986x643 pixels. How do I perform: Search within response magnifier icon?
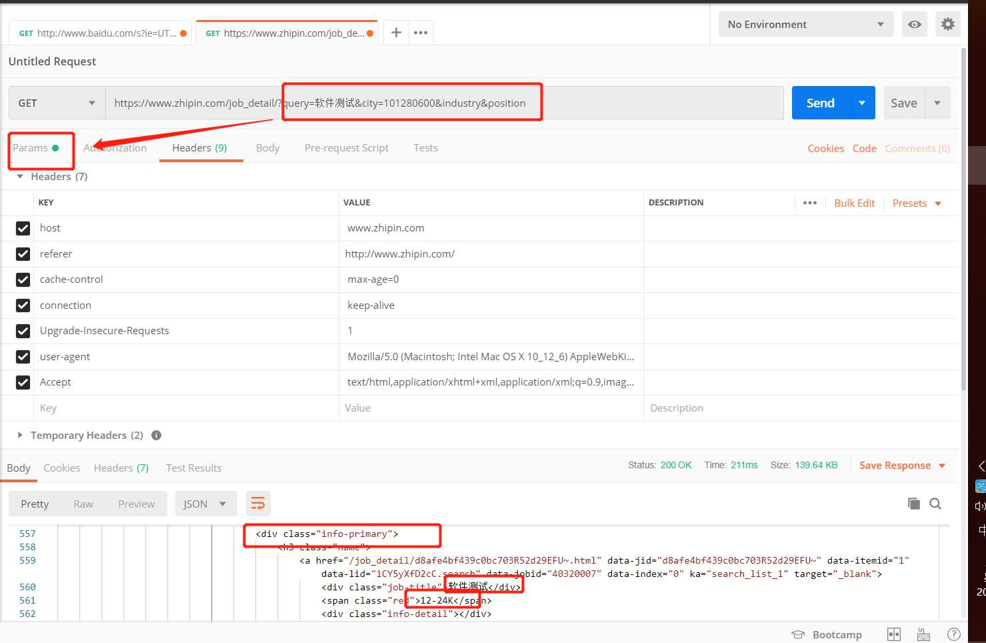coord(935,504)
